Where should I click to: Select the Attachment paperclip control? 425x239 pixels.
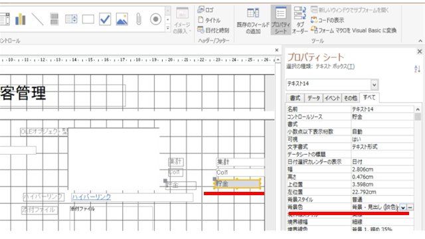[x=139, y=19]
